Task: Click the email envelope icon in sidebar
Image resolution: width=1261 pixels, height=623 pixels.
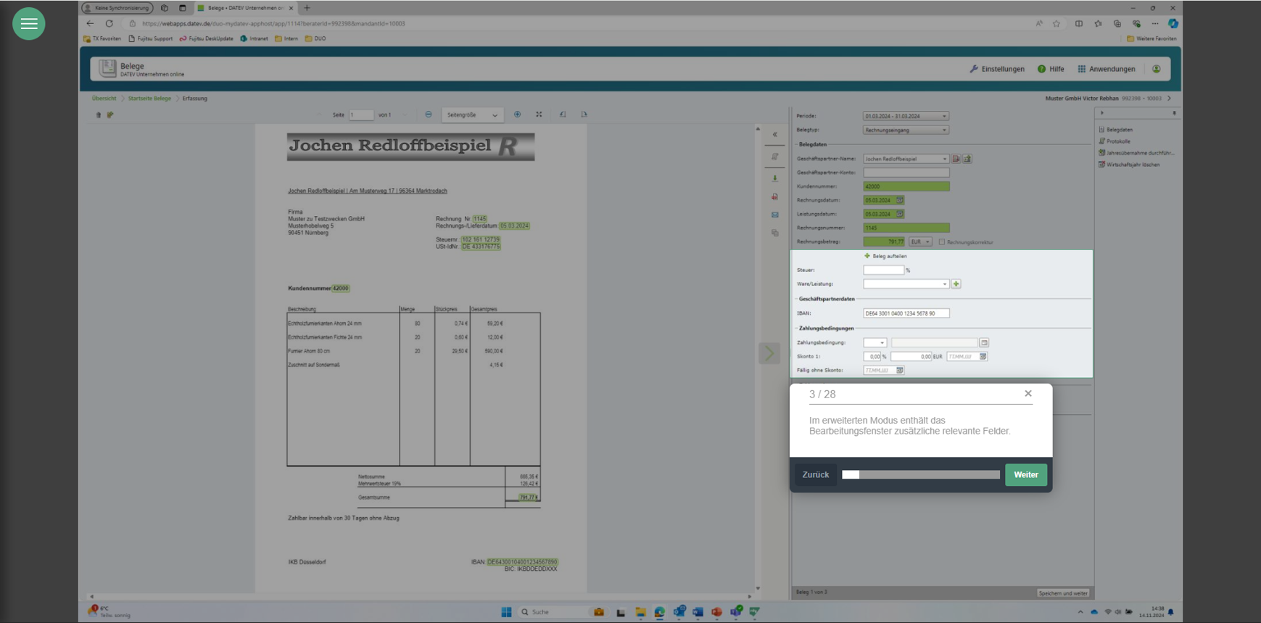Action: click(774, 215)
